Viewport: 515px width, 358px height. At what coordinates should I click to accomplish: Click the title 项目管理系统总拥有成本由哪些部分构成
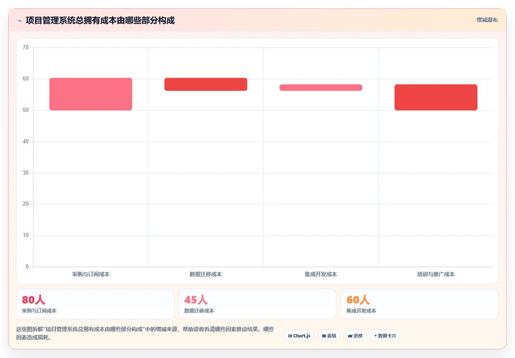100,20
